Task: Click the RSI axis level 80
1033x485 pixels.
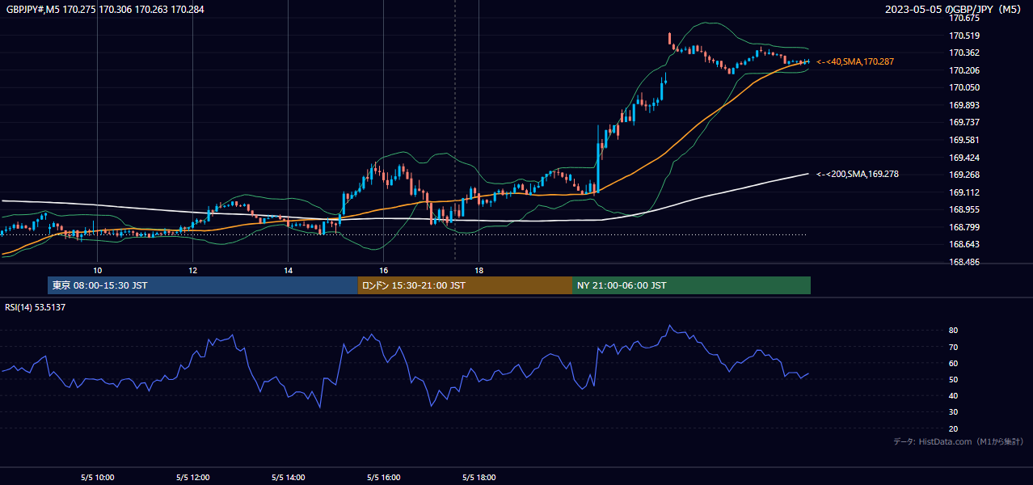Action: 954,331
